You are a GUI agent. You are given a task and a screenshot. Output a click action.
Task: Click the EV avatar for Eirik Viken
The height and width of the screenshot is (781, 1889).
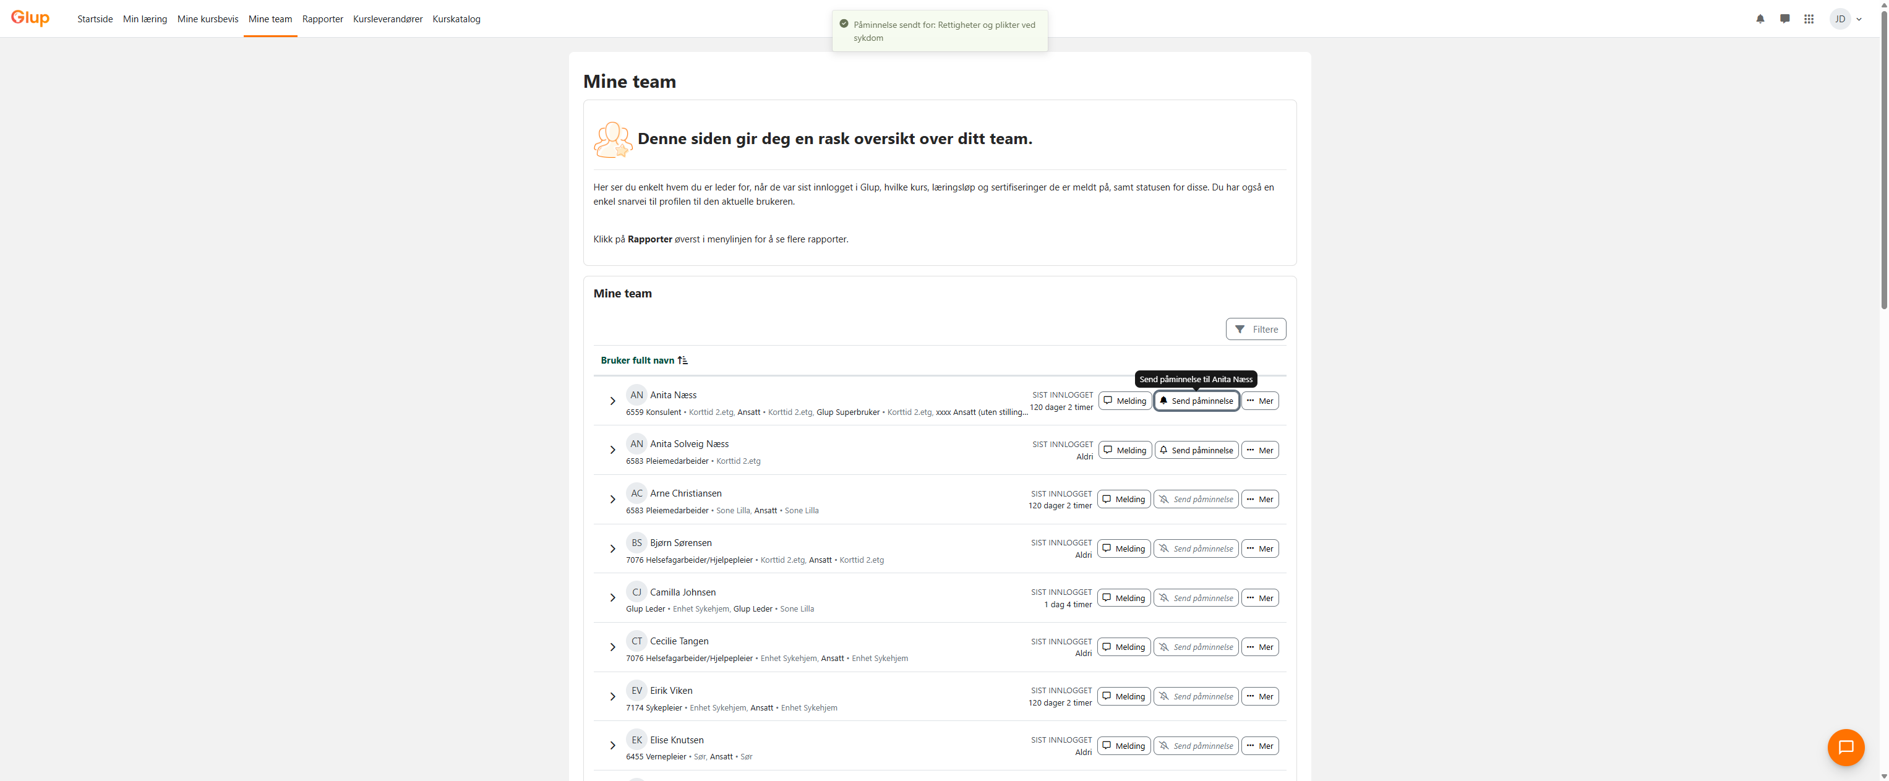[636, 691]
